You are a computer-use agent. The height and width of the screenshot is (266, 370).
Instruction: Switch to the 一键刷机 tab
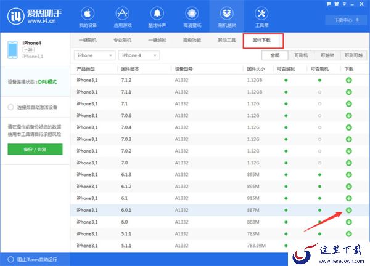[88, 40]
